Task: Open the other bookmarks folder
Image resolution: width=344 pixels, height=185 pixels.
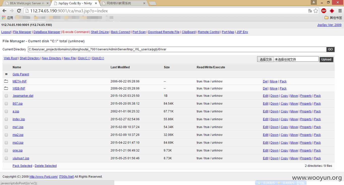Action: pos(333,18)
